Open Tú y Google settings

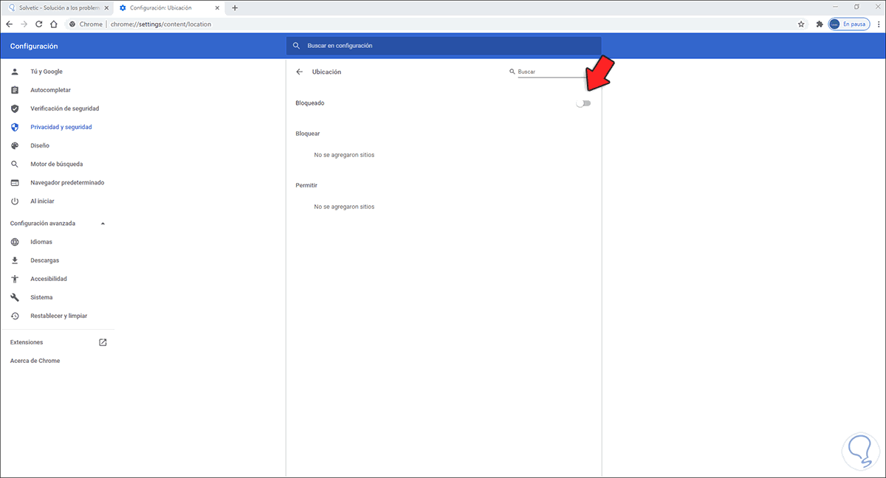[47, 72]
